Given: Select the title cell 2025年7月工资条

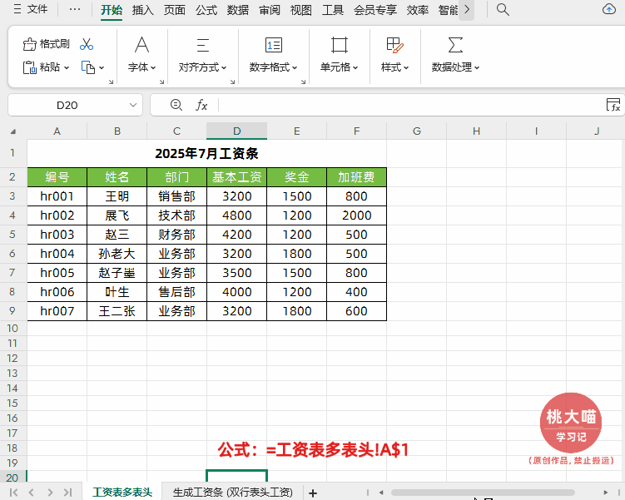Looking at the screenshot, I should click(x=207, y=153).
